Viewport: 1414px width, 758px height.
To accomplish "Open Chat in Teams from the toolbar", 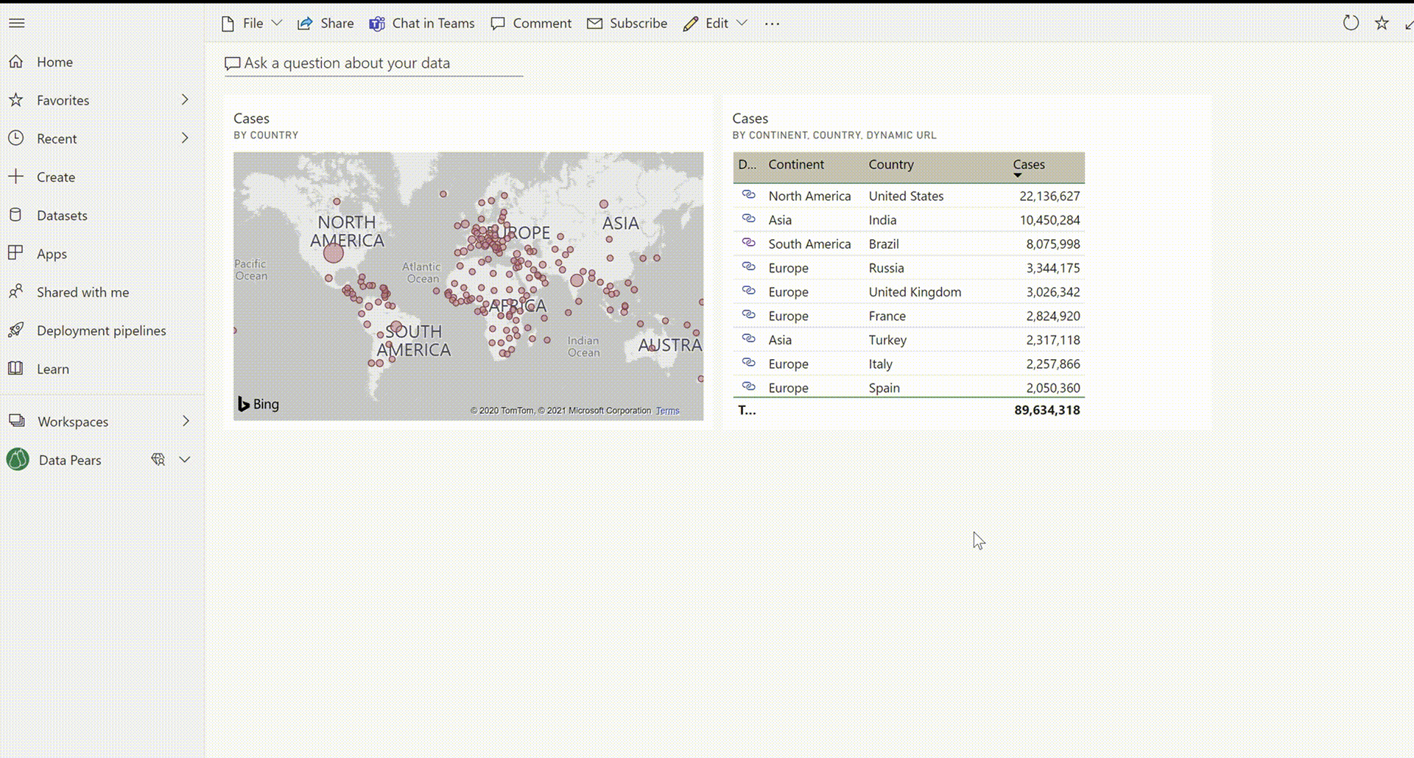I will (x=421, y=23).
